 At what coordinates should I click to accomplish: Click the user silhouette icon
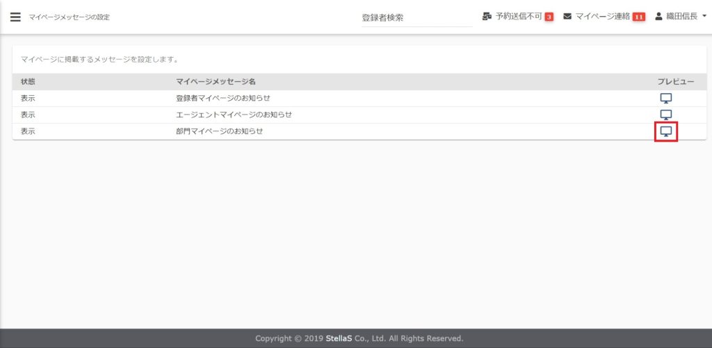[x=659, y=17]
